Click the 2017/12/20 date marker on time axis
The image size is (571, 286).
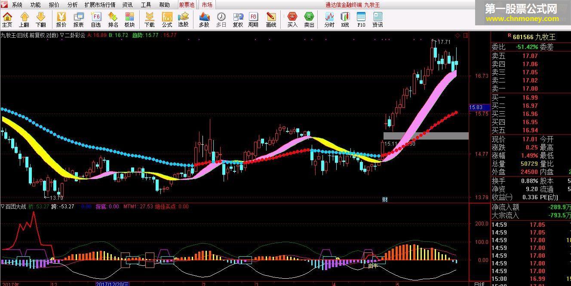pos(113,284)
